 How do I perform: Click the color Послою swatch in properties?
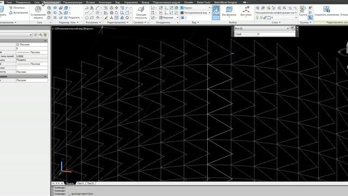point(18,45)
